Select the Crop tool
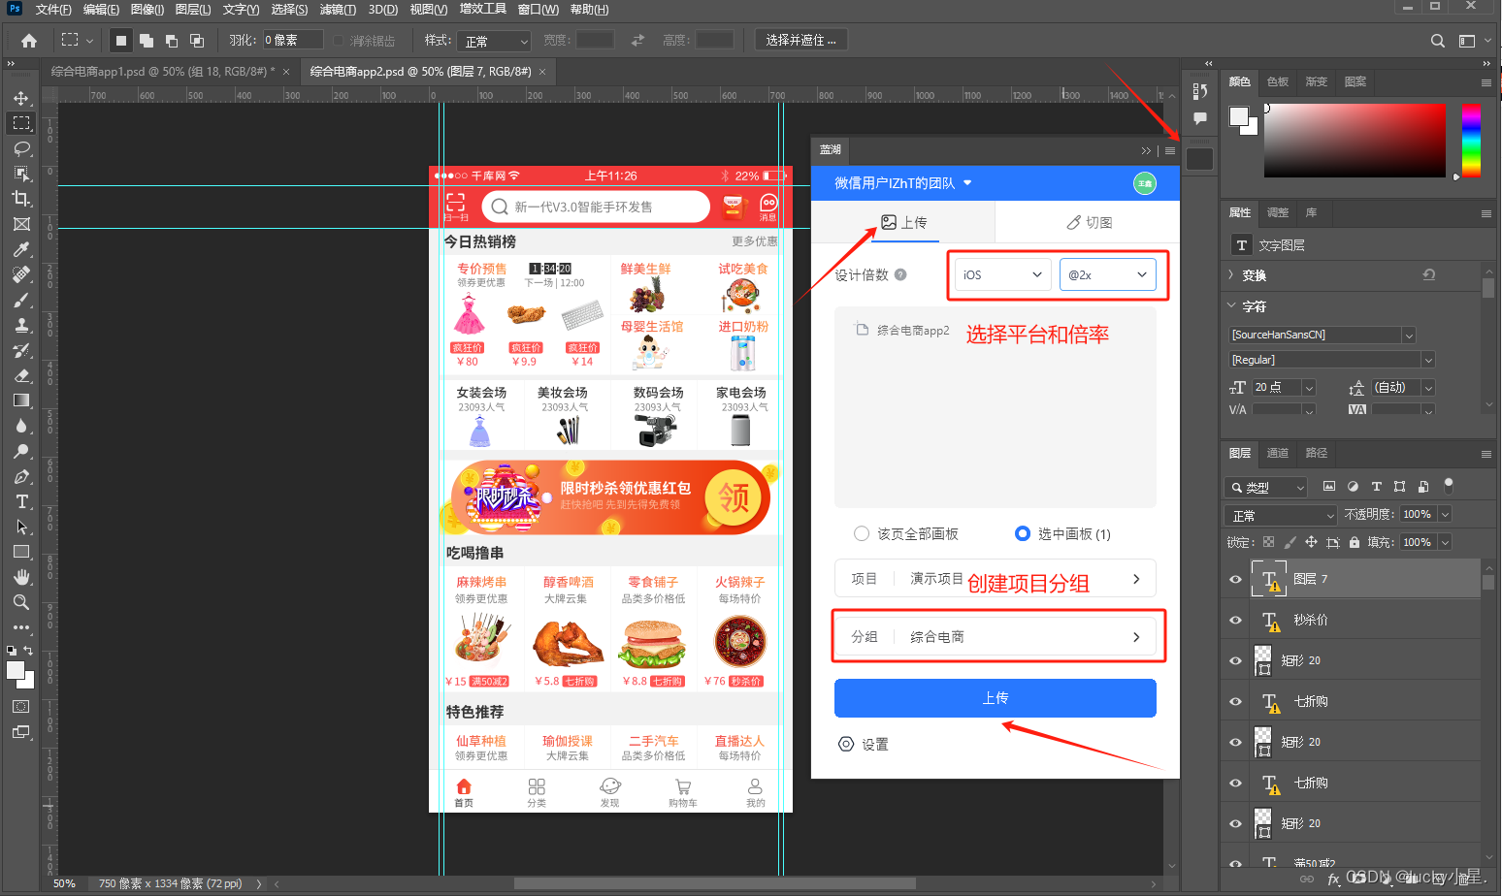Viewport: 1502px width, 896px height. [21, 199]
